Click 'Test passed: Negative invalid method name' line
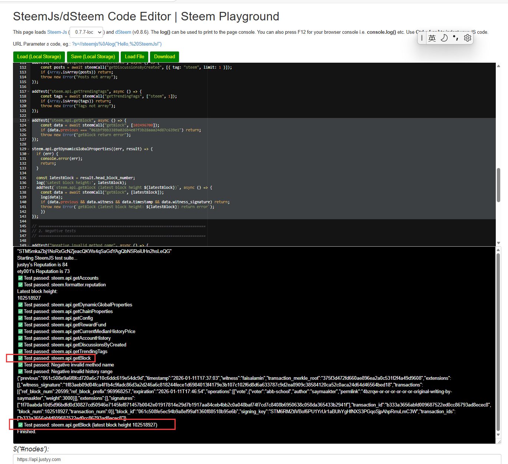Viewport: 508px width, 464px height. coord(66,365)
